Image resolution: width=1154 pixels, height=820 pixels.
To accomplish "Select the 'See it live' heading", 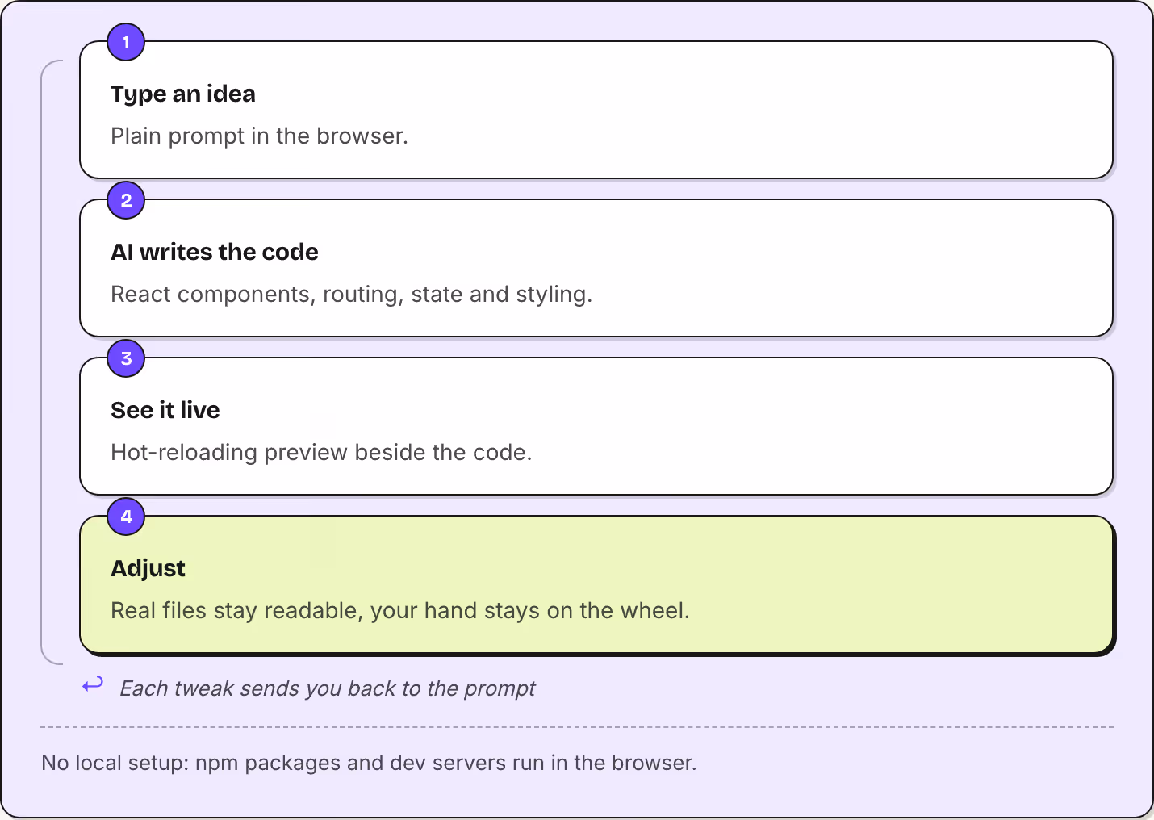I will [x=165, y=410].
